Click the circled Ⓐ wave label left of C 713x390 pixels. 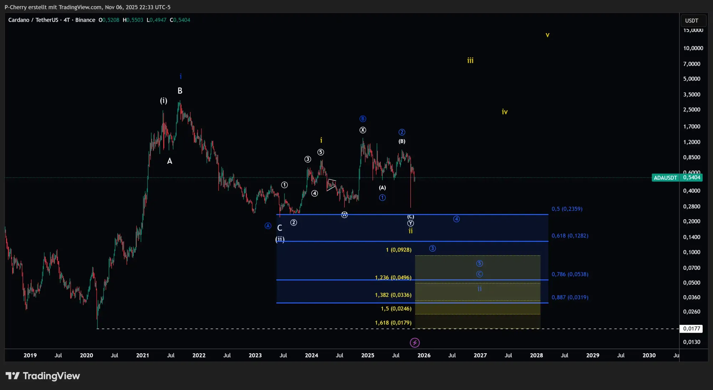(x=268, y=225)
